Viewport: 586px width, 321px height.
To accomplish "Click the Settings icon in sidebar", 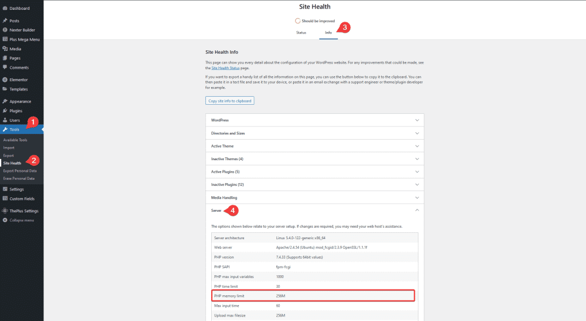I will (5, 189).
